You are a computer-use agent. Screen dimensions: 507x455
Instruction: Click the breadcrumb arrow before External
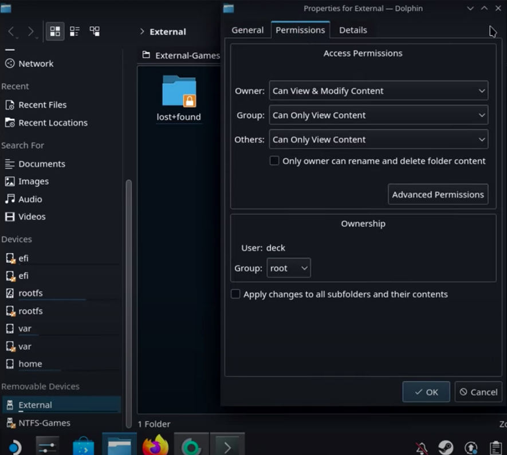pyautogui.click(x=142, y=31)
